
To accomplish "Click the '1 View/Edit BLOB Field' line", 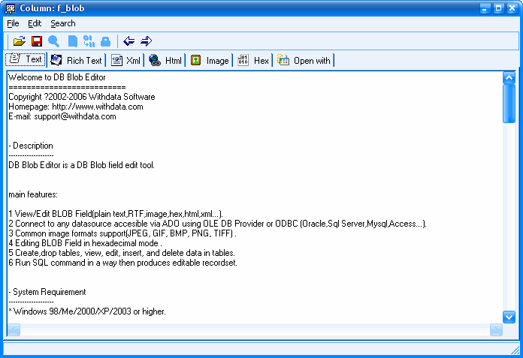I will [116, 214].
